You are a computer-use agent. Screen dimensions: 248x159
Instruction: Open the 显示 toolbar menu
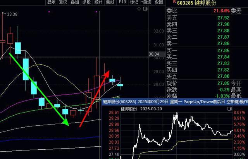[52, 2]
